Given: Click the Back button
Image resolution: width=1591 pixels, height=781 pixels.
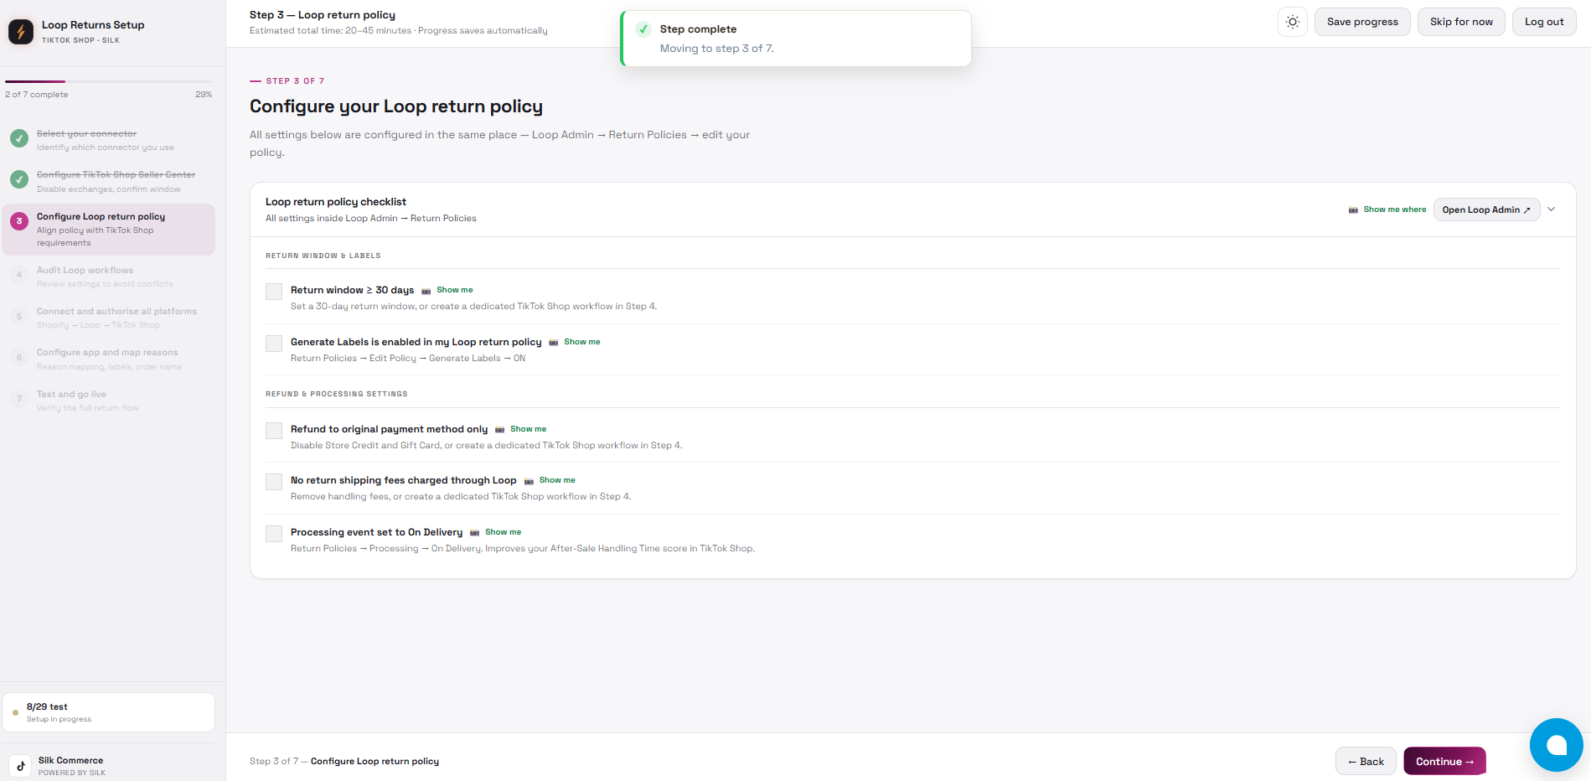Looking at the screenshot, I should [x=1366, y=761].
